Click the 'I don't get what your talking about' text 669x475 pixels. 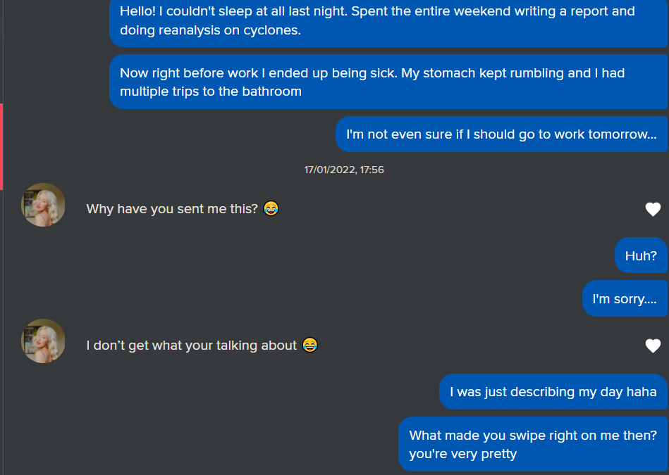[191, 346]
